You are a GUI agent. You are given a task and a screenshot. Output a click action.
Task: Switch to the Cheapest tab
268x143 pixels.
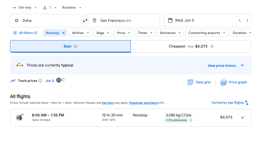click(191, 46)
